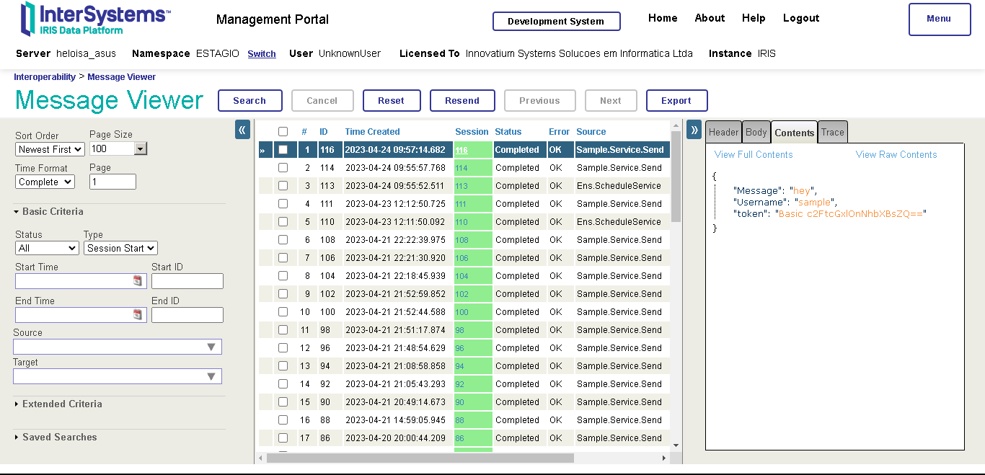Click the InterSystems IRIS logo

click(x=96, y=19)
